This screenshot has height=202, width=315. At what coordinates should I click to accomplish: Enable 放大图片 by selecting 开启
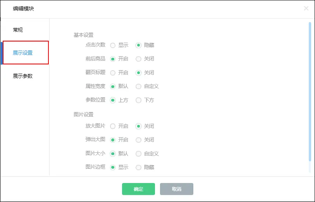(113, 126)
